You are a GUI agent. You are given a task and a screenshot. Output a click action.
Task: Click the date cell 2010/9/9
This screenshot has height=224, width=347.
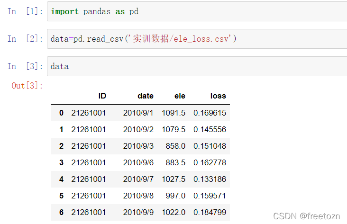[138, 212]
